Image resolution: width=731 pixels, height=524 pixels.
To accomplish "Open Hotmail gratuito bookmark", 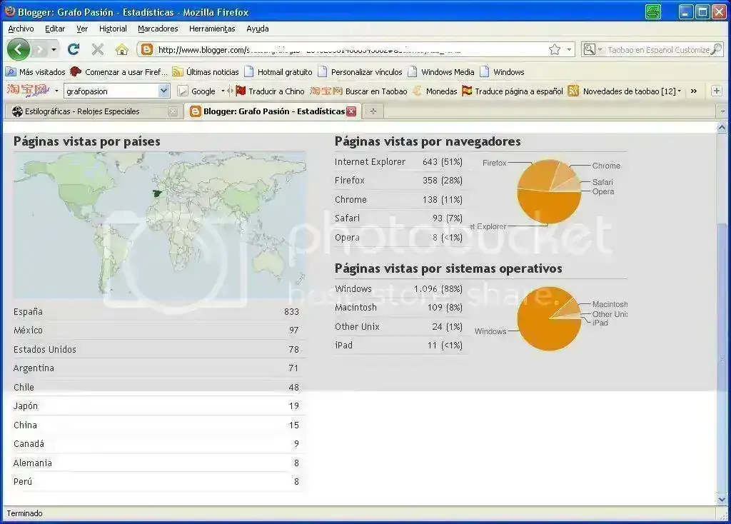I will (278, 72).
